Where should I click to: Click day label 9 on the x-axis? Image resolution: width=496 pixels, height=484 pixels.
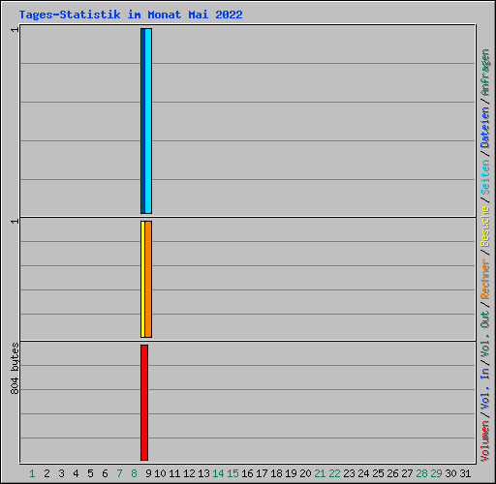pyautogui.click(x=148, y=473)
